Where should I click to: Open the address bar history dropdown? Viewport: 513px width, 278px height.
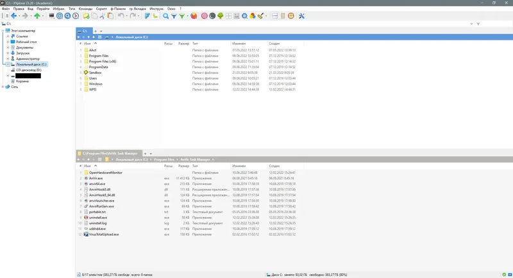[471, 24]
